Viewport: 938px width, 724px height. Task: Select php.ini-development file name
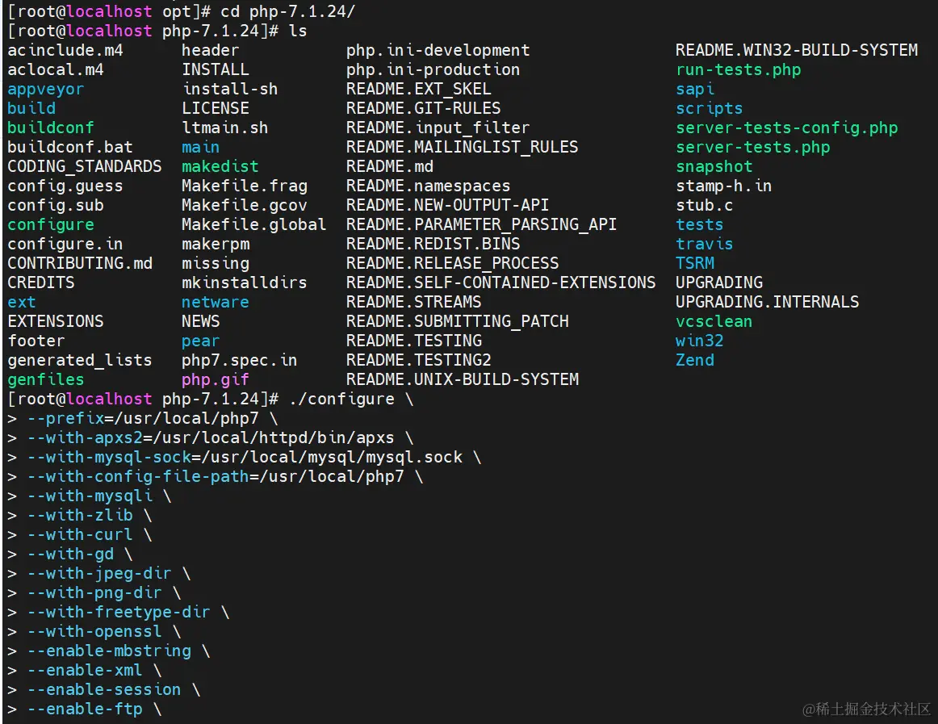click(438, 50)
